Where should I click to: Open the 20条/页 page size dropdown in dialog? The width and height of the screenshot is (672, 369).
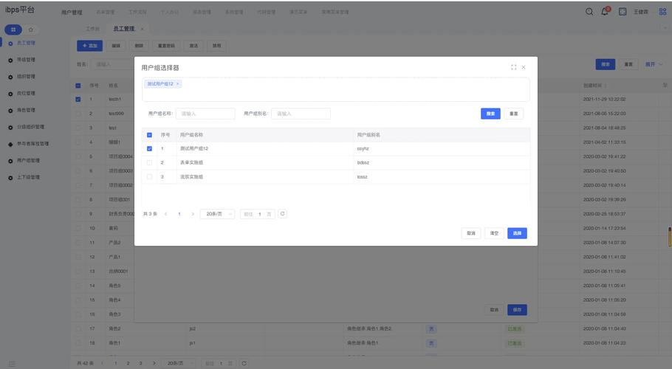(x=217, y=214)
